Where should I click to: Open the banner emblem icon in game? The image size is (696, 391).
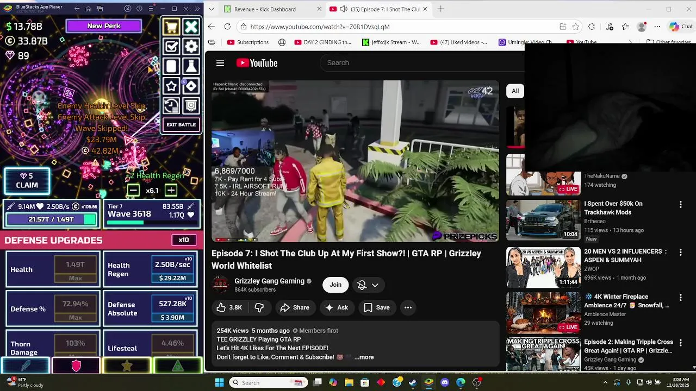(191, 106)
